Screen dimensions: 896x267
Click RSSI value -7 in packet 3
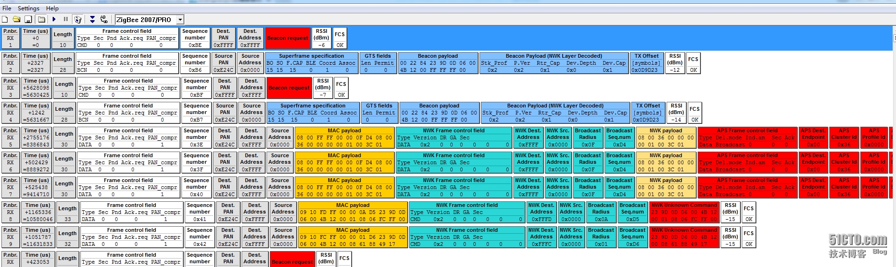323,88
